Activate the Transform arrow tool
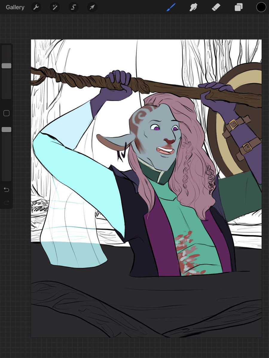The width and height of the screenshot is (269, 358). click(92, 7)
